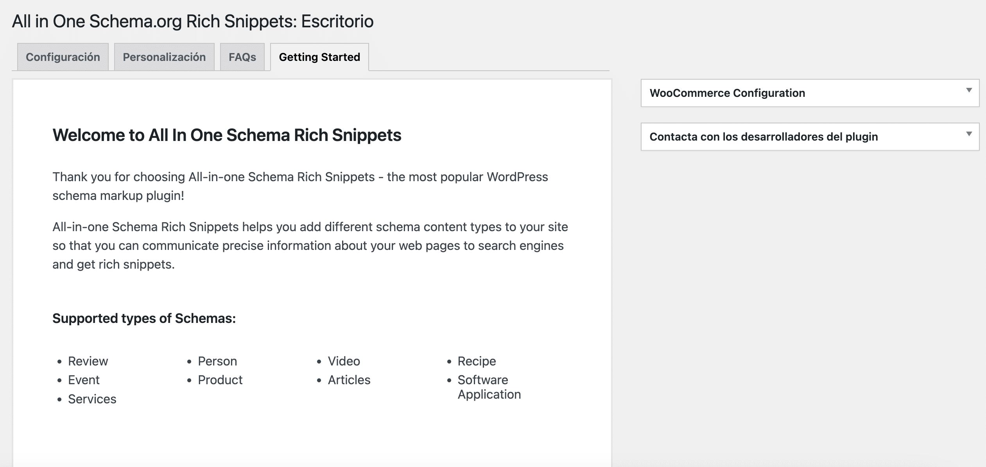
Task: Click the Supported types of Schemas heading
Action: click(144, 318)
